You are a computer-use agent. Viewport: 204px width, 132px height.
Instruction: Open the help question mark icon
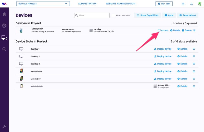(183, 4)
